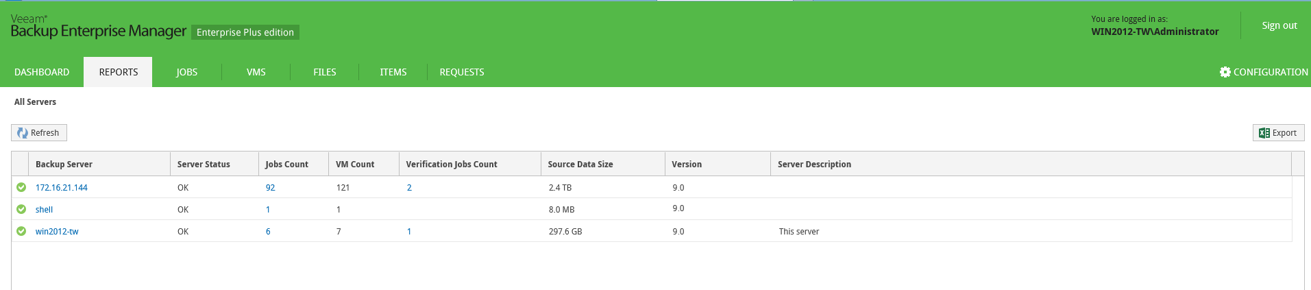Sort by Source Data Size column
The width and height of the screenshot is (1311, 290).
point(580,165)
